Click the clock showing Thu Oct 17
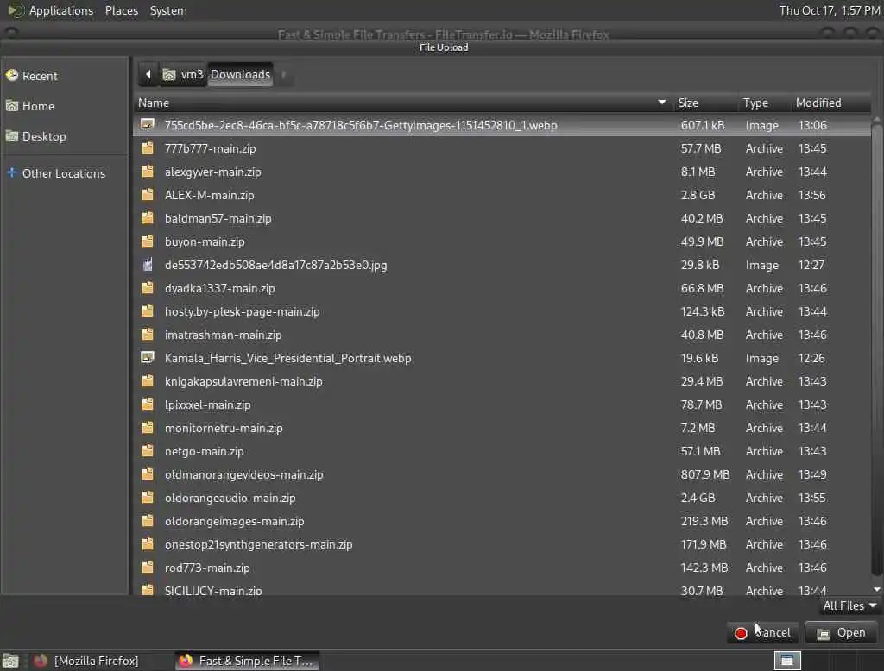The height and width of the screenshot is (671, 884). click(830, 10)
